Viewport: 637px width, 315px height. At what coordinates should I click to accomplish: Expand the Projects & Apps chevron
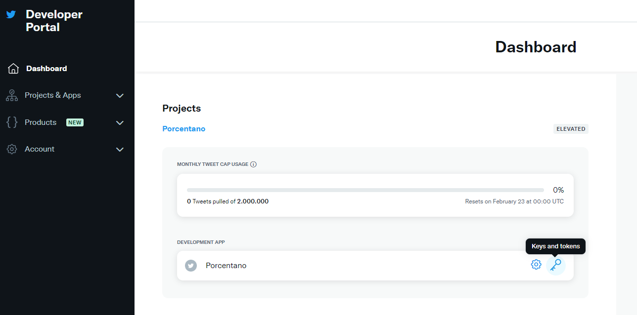120,96
